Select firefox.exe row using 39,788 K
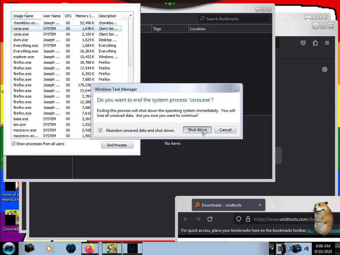This screenshot has height=255, width=340. pos(66,62)
